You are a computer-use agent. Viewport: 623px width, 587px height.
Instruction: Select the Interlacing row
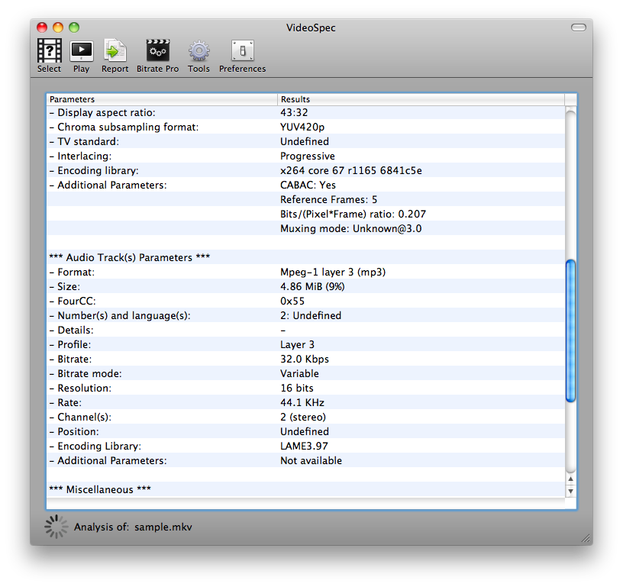tap(305, 156)
